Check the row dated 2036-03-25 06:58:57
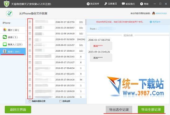This screenshot has height=115, width=170. 30,28
